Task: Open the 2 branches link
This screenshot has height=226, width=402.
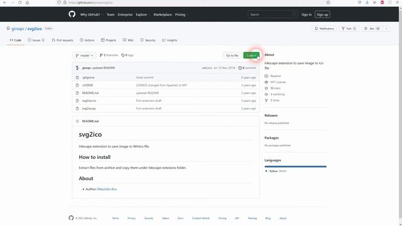Action: (x=109, y=55)
